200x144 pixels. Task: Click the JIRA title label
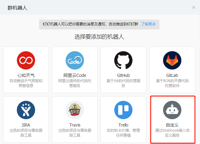click(26, 125)
